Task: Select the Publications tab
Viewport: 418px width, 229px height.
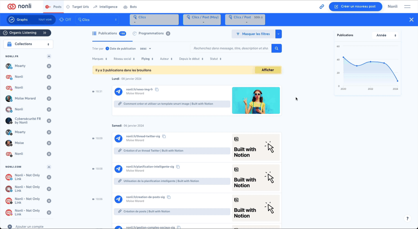Action: (109, 34)
